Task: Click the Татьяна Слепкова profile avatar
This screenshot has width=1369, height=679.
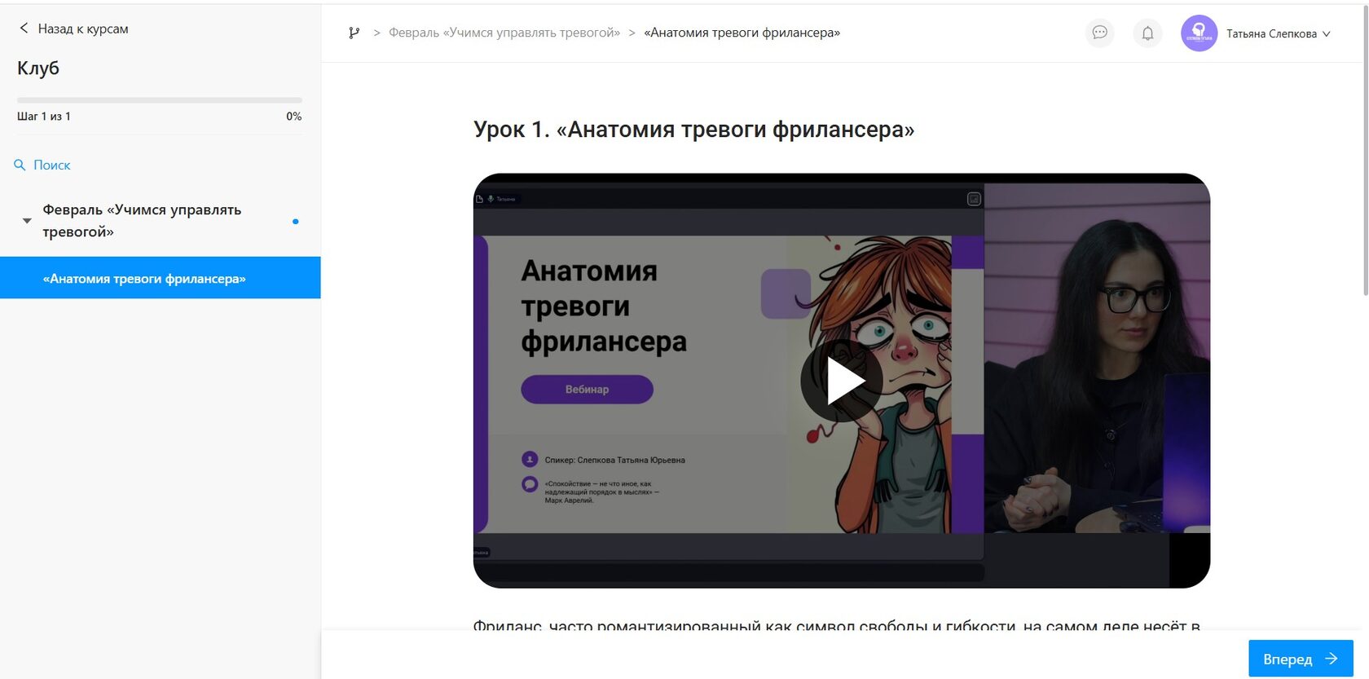Action: point(1199,33)
